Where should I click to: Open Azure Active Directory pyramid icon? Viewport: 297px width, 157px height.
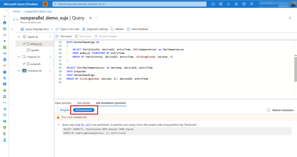click(5, 109)
